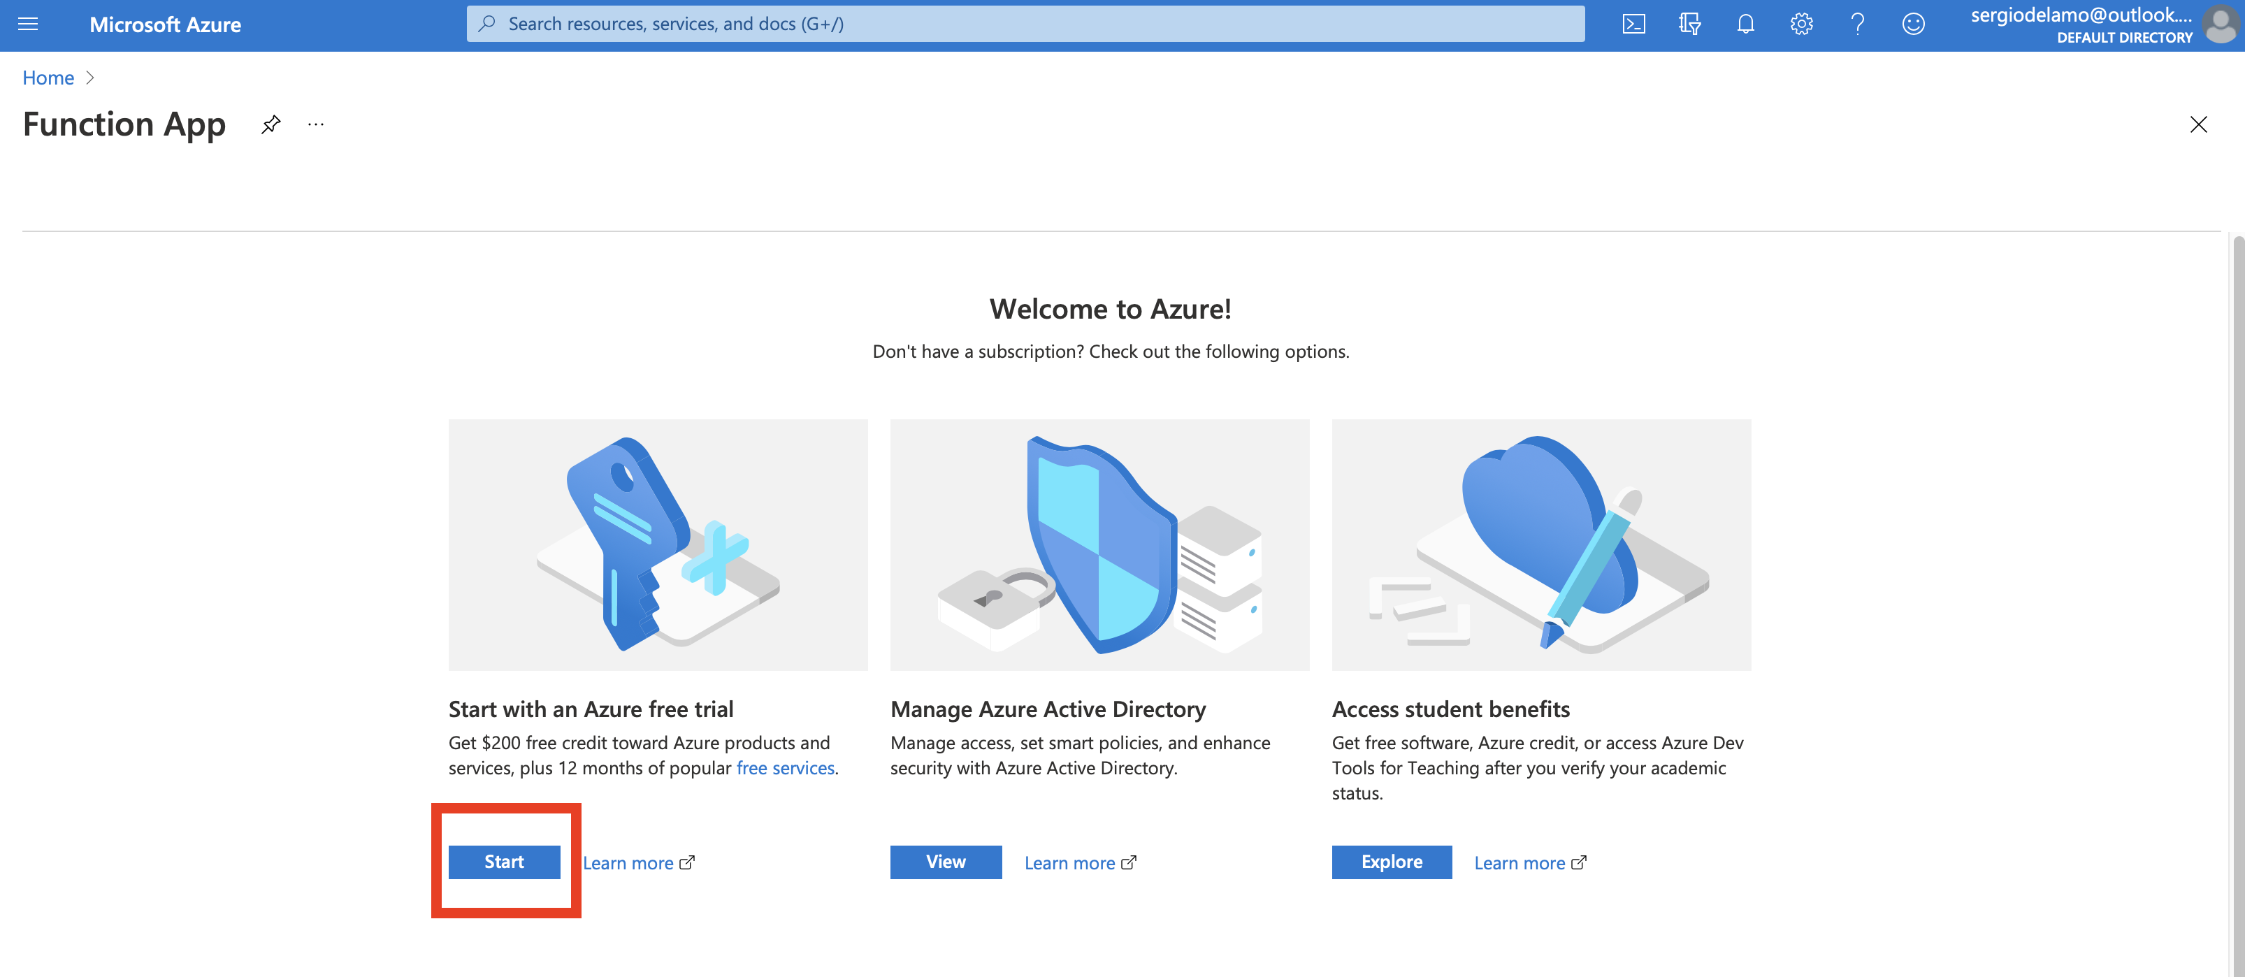Viewport: 2245px width, 977px height.
Task: Click the search resources input field
Action: click(x=1027, y=23)
